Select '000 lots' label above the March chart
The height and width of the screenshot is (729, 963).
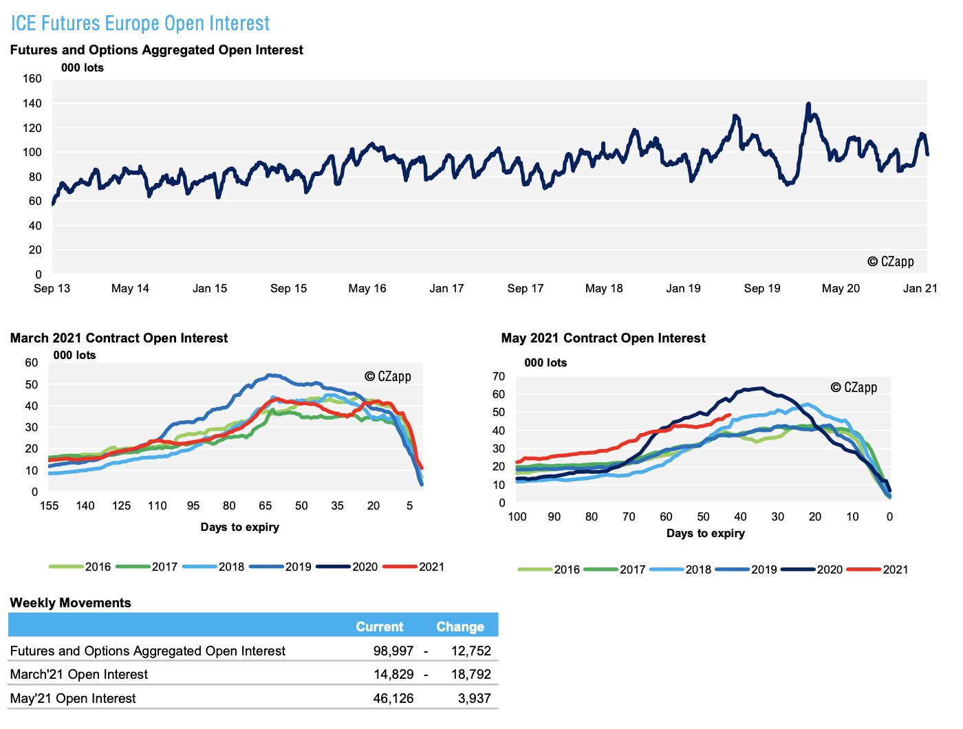(x=75, y=355)
